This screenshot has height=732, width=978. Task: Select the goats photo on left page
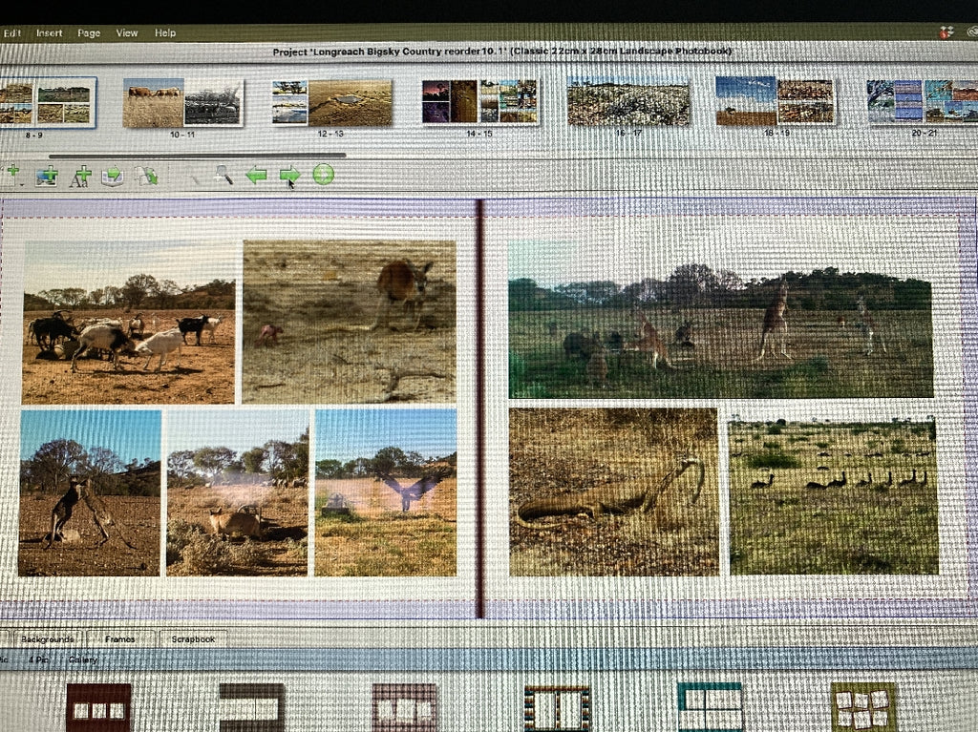click(128, 323)
